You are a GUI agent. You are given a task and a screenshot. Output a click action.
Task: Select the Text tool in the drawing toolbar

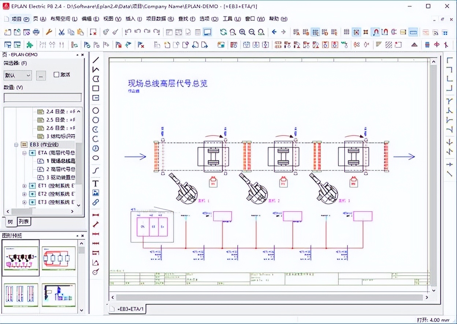pyautogui.click(x=96, y=183)
